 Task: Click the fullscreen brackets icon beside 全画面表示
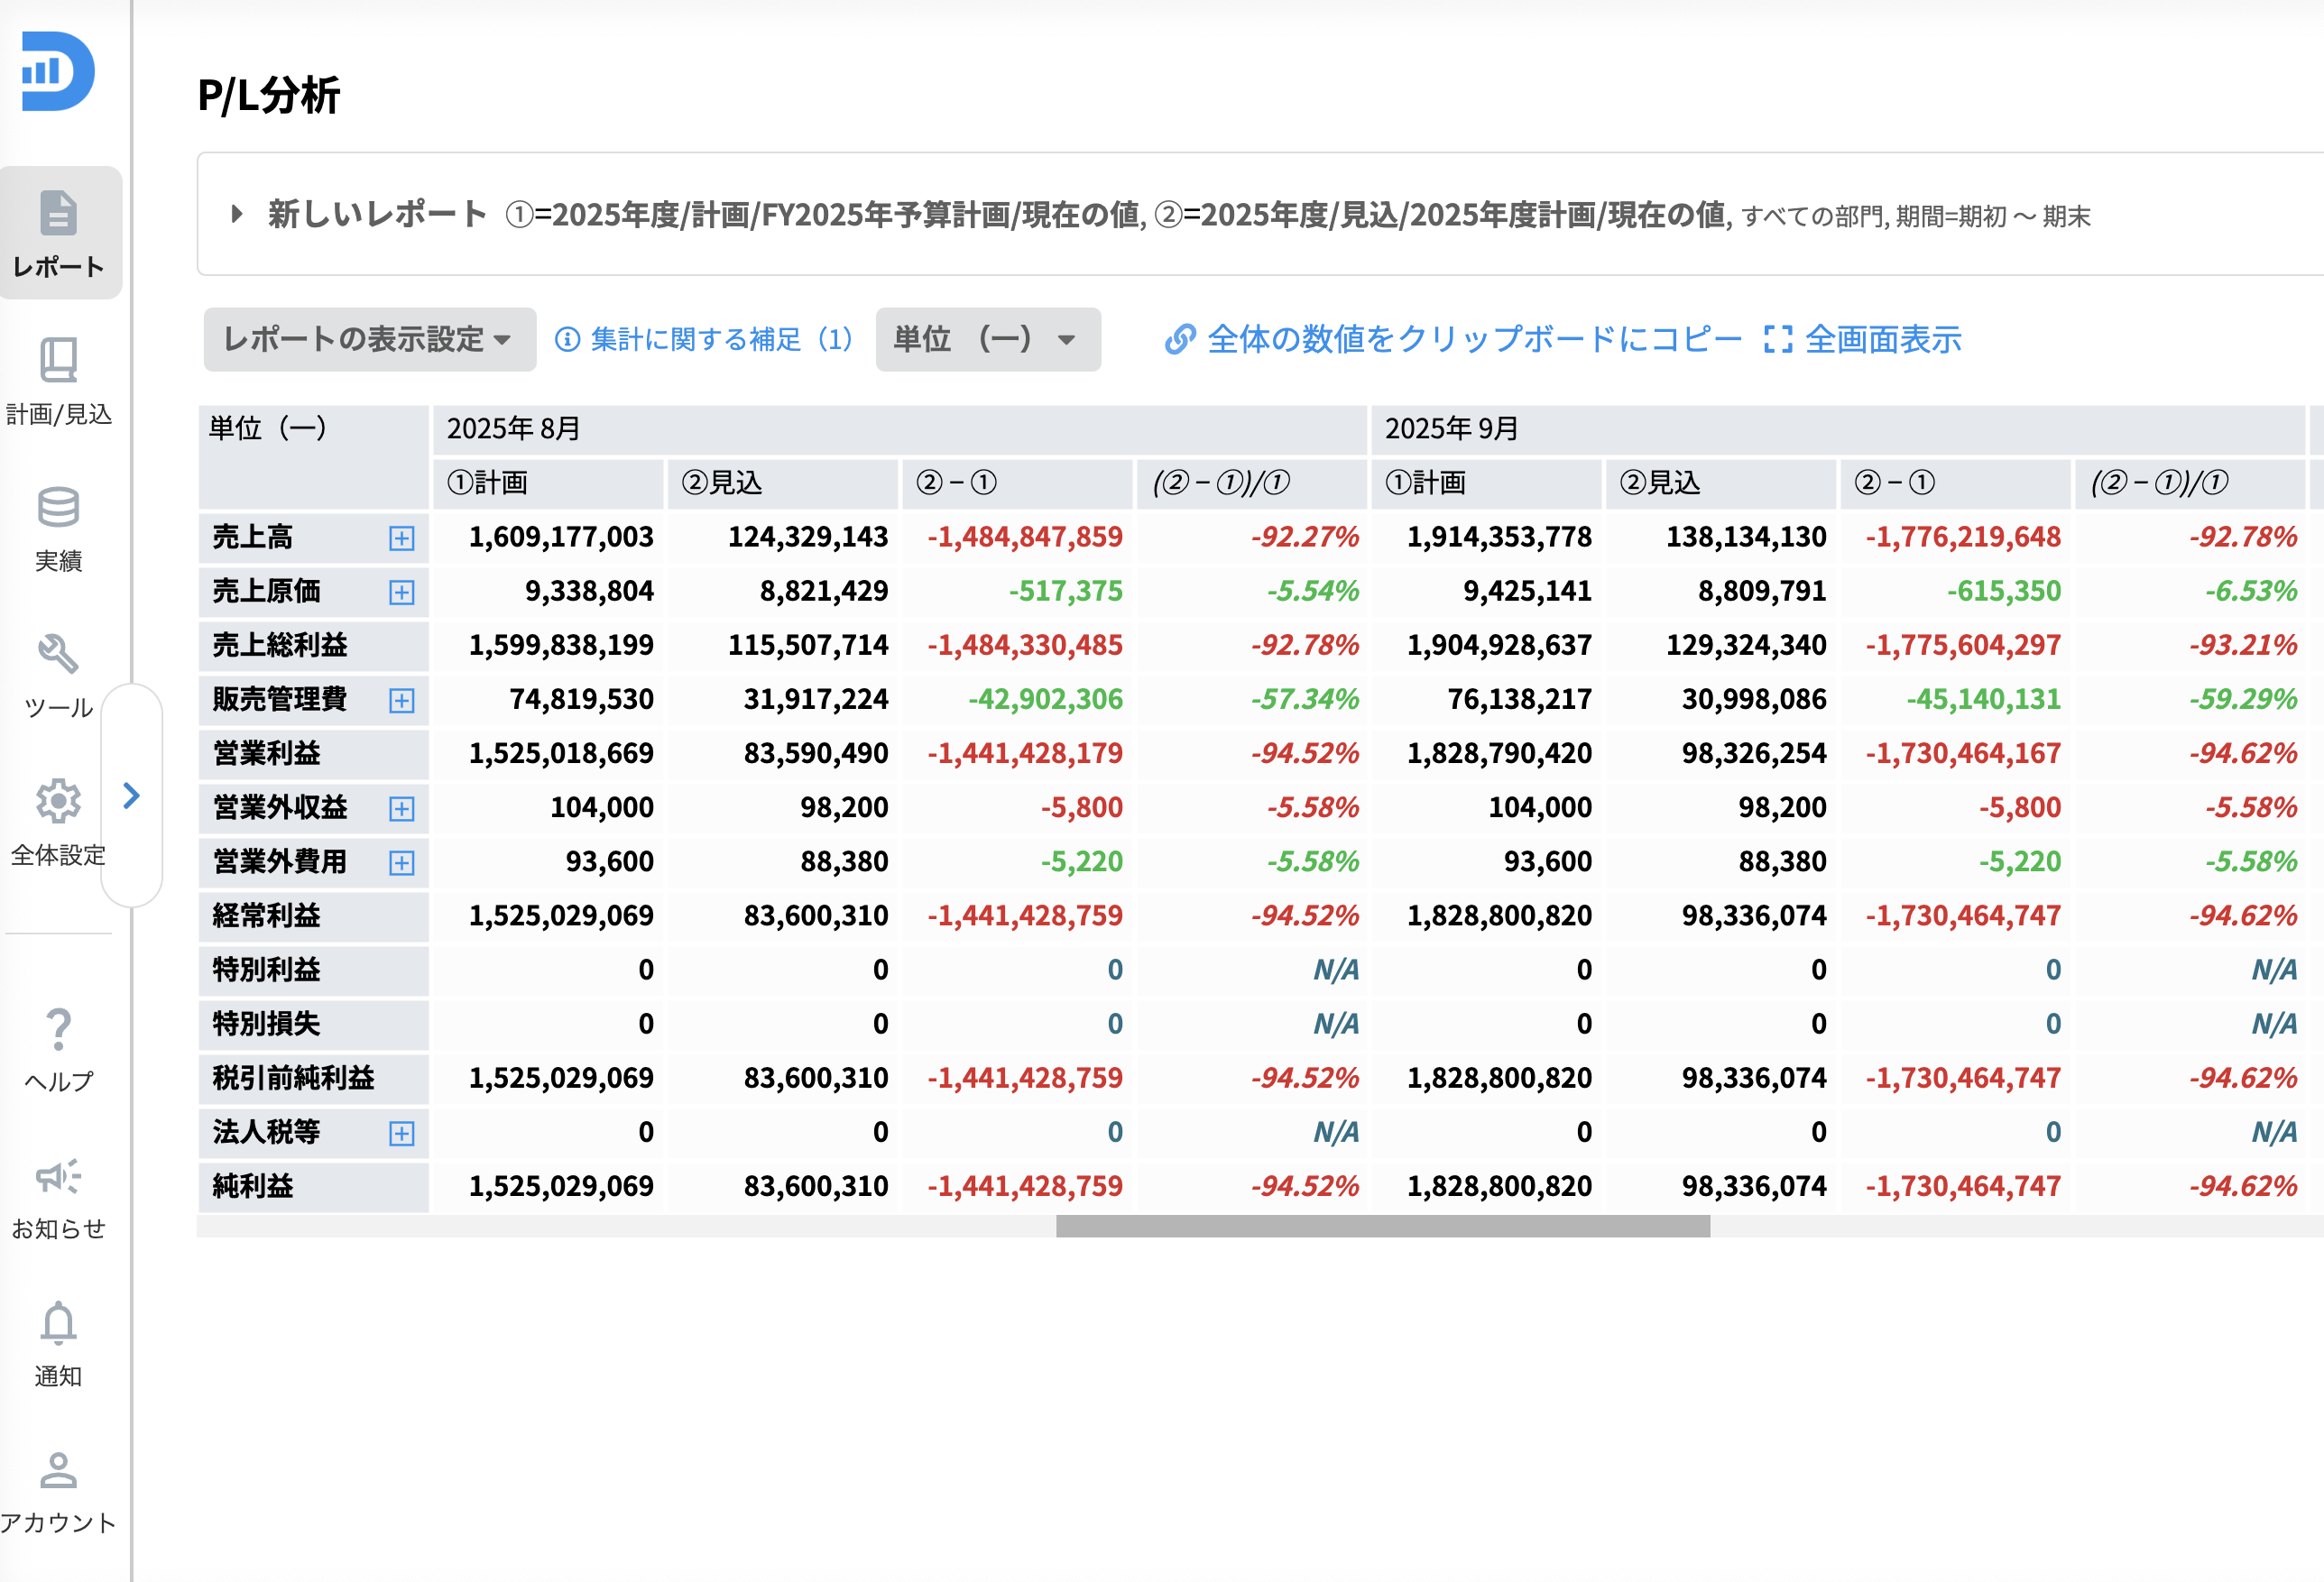[x=1777, y=339]
